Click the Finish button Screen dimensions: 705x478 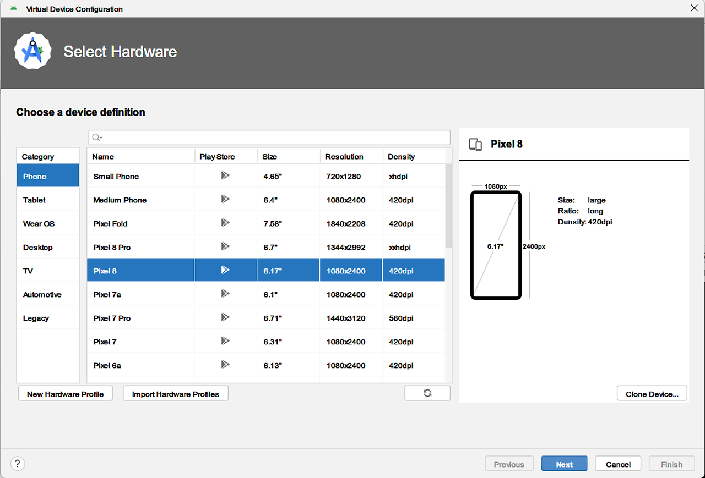[x=671, y=464]
